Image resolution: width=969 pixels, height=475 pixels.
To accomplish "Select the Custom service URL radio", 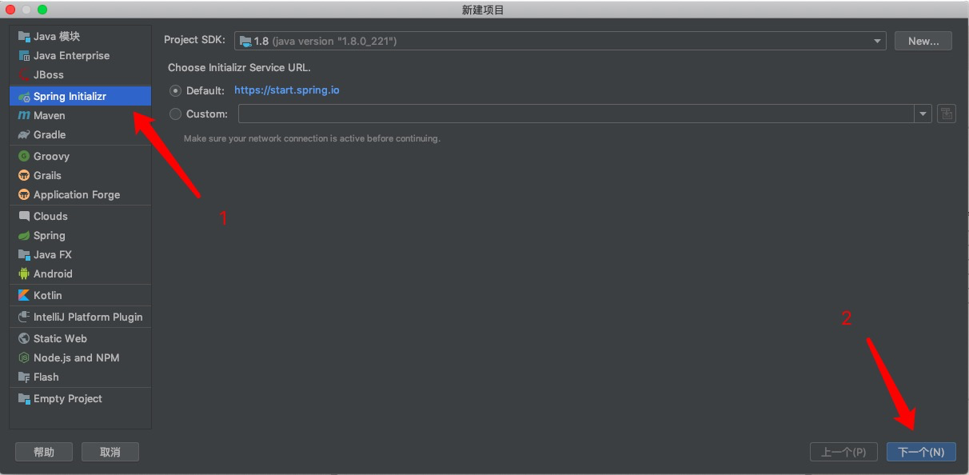I will click(x=175, y=114).
